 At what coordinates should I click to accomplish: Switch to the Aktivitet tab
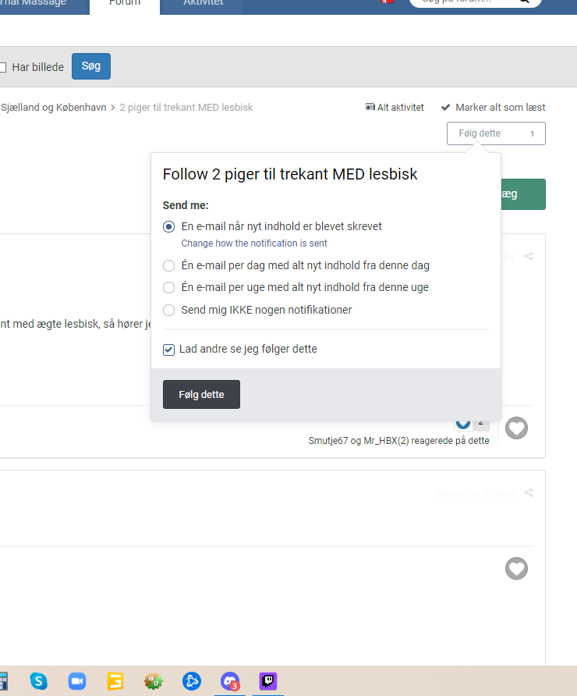[203, 4]
